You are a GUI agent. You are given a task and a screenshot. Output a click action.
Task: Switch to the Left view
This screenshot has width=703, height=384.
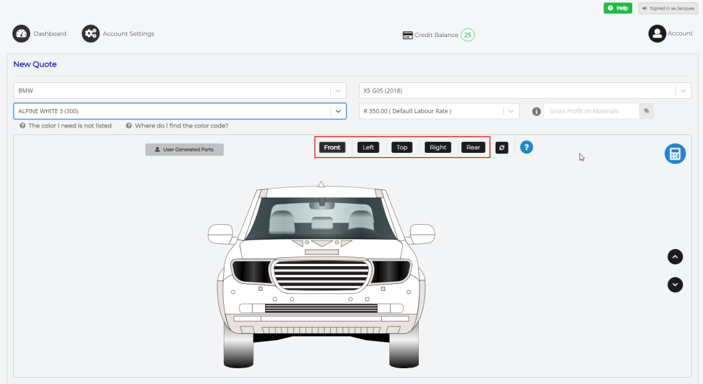click(368, 147)
